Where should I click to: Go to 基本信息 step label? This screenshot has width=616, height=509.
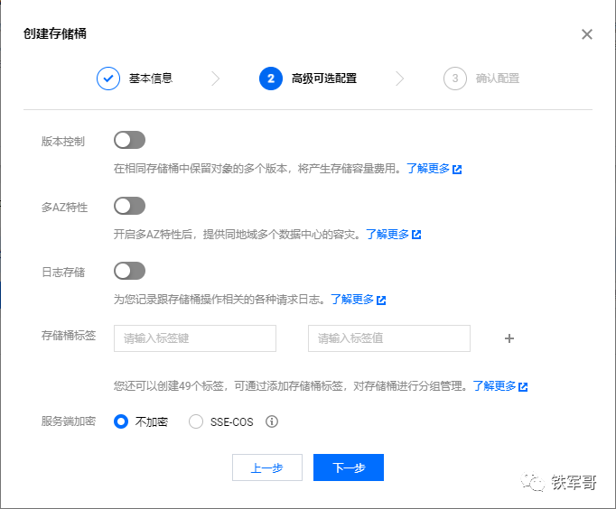[151, 79]
